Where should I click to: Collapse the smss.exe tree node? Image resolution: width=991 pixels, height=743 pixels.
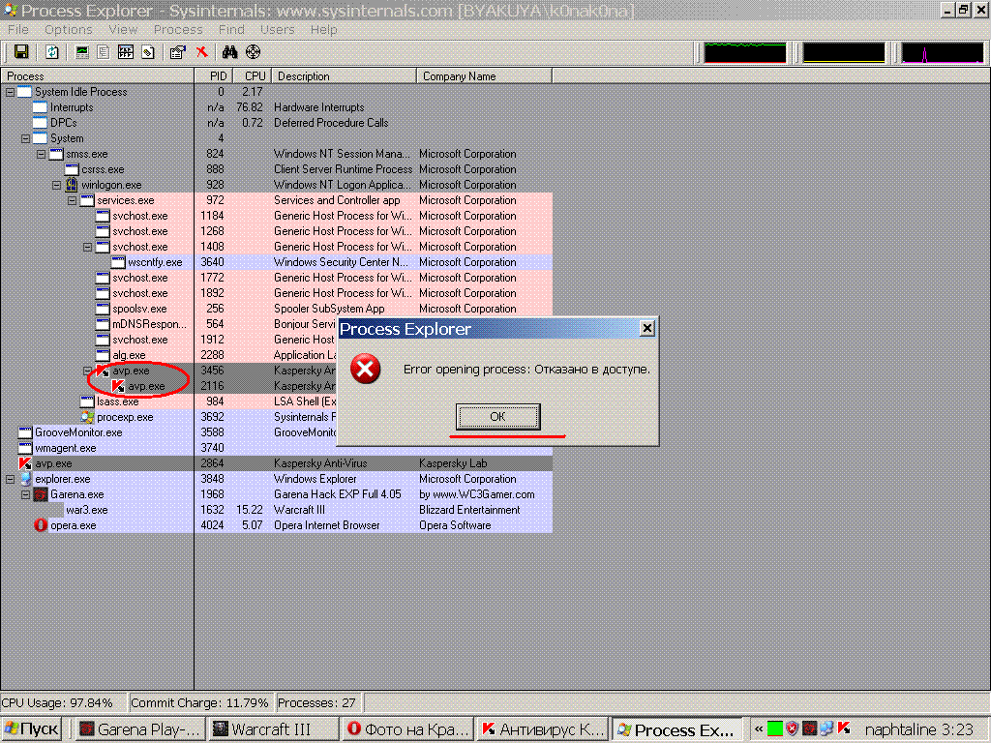(x=41, y=154)
